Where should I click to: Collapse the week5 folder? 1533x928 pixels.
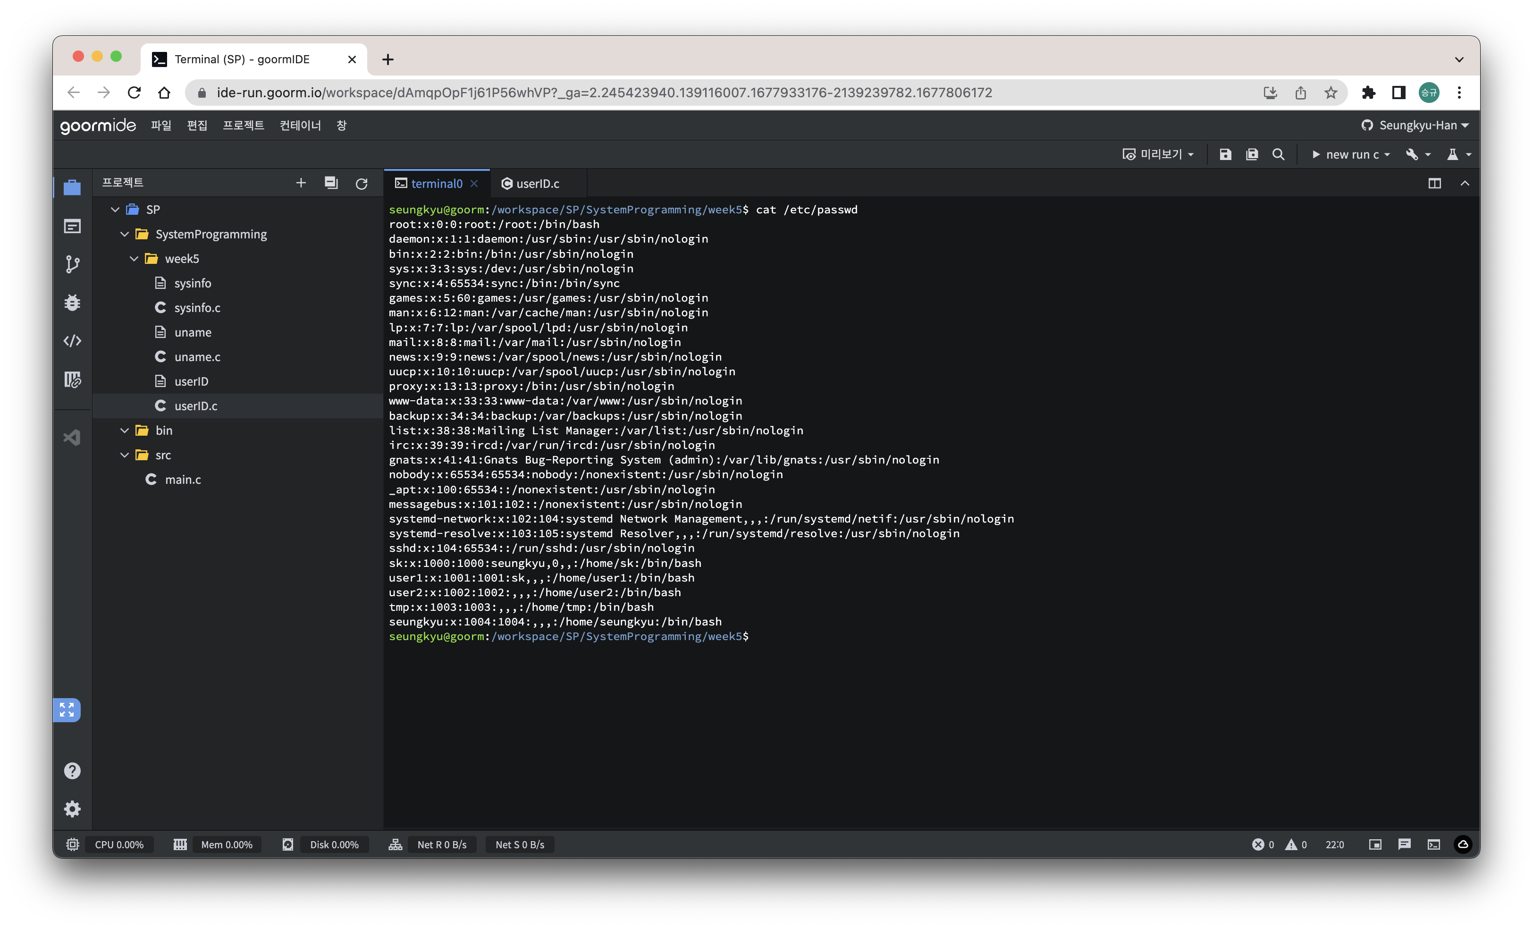134,259
